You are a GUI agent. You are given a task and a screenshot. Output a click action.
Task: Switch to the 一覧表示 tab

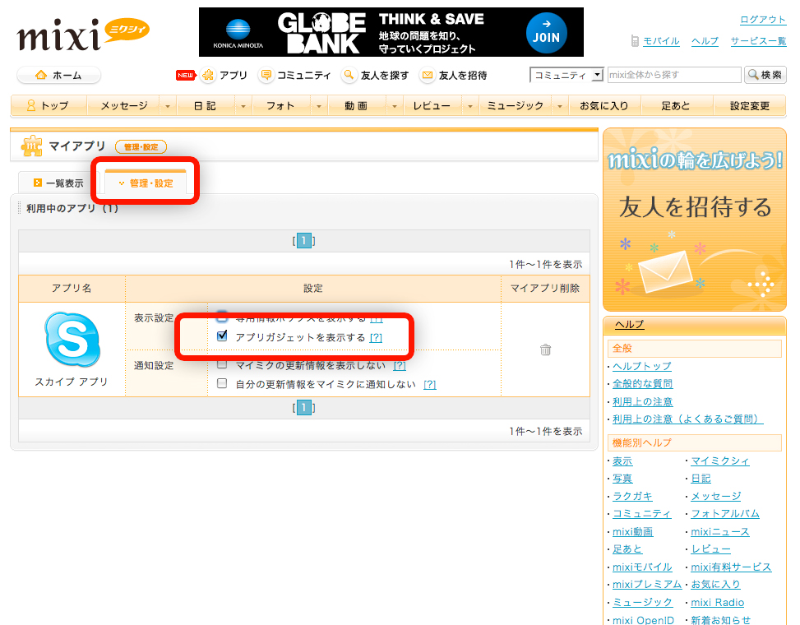58,183
